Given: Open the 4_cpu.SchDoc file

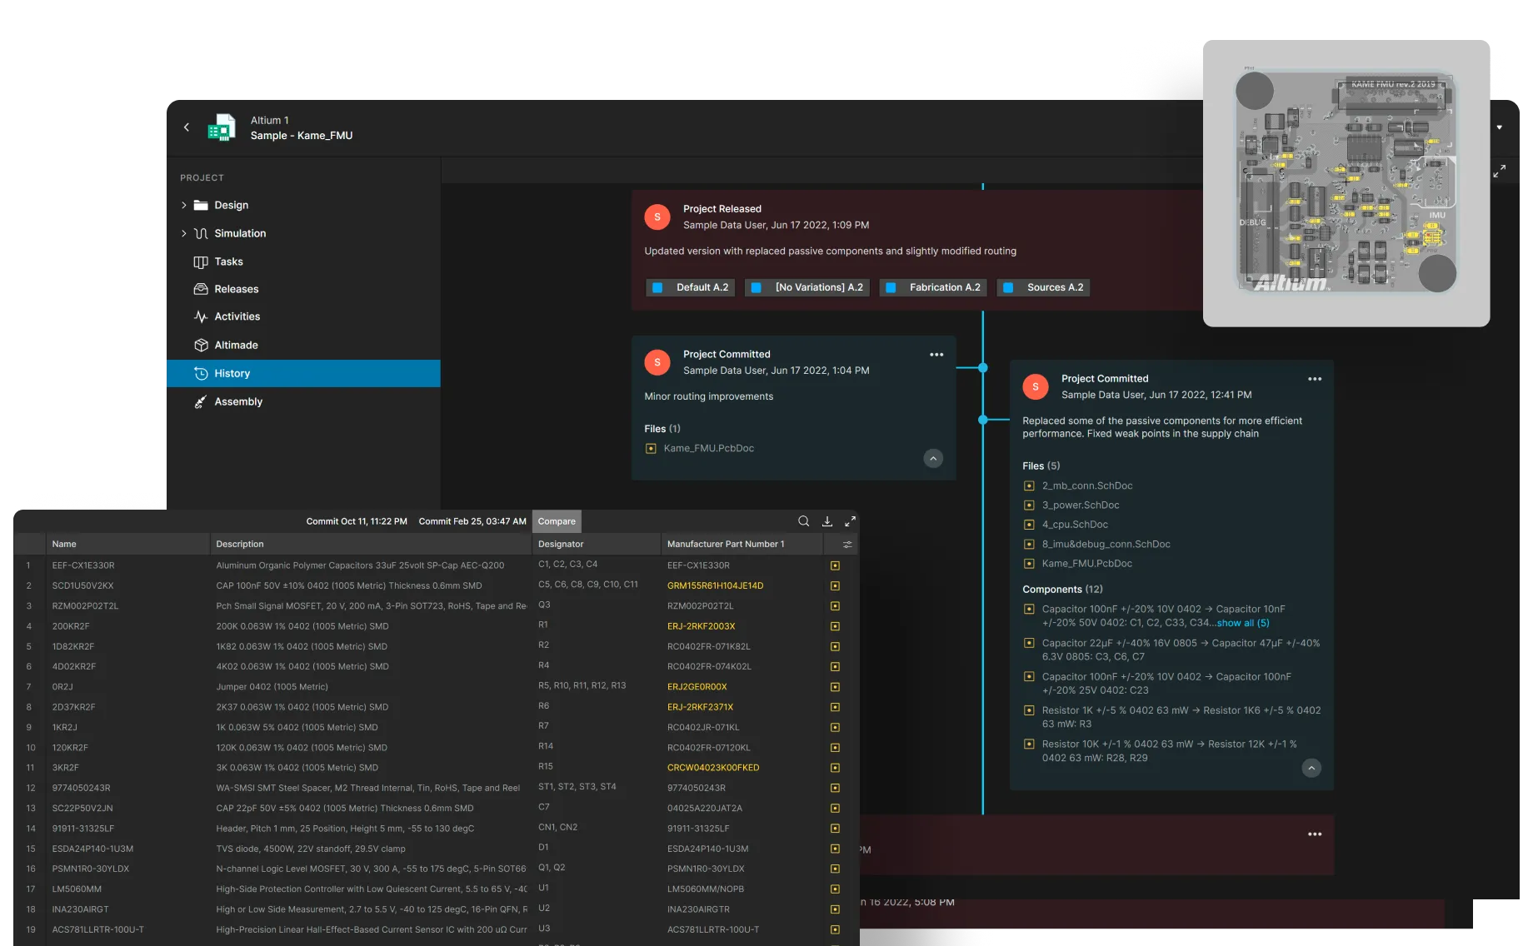Looking at the screenshot, I should coord(1074,525).
